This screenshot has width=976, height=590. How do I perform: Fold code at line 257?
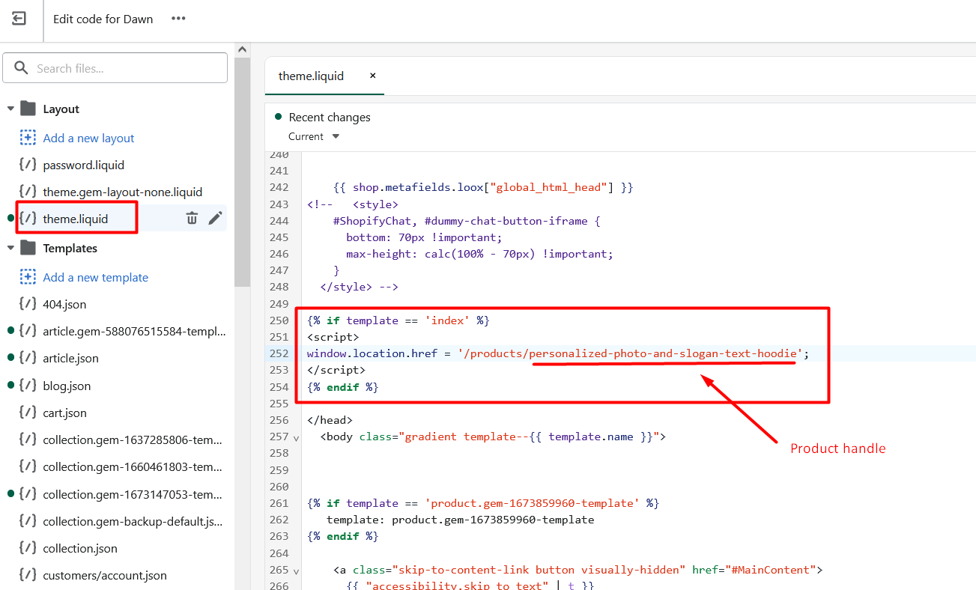[296, 437]
